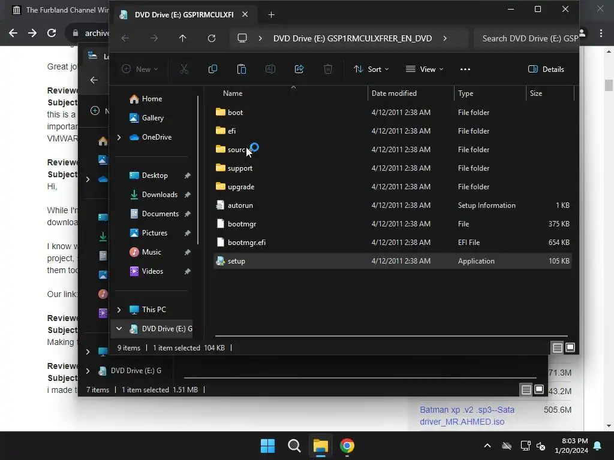Select the efi folder

(x=392, y=131)
